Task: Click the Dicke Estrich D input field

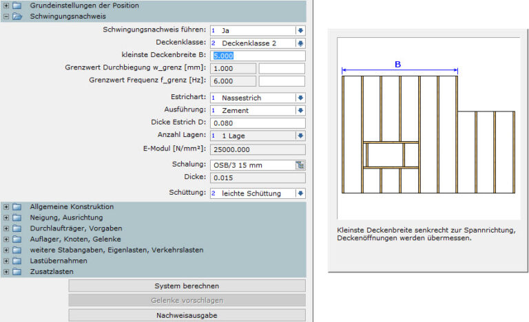Action: pyautogui.click(x=258, y=122)
